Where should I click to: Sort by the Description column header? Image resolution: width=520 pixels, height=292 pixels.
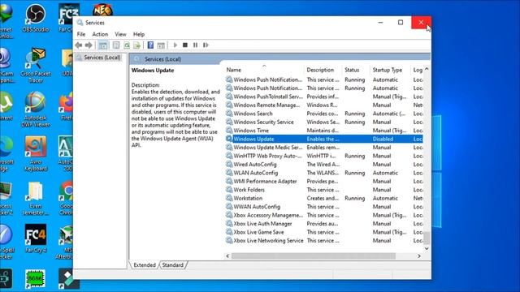(320, 70)
